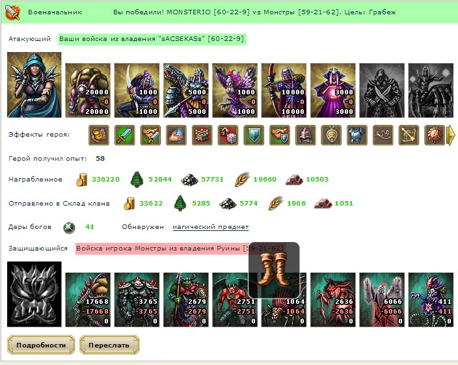The image size is (458, 365).
Task: Select the attacker unit with 20000 troops
Action: pyautogui.click(x=88, y=90)
